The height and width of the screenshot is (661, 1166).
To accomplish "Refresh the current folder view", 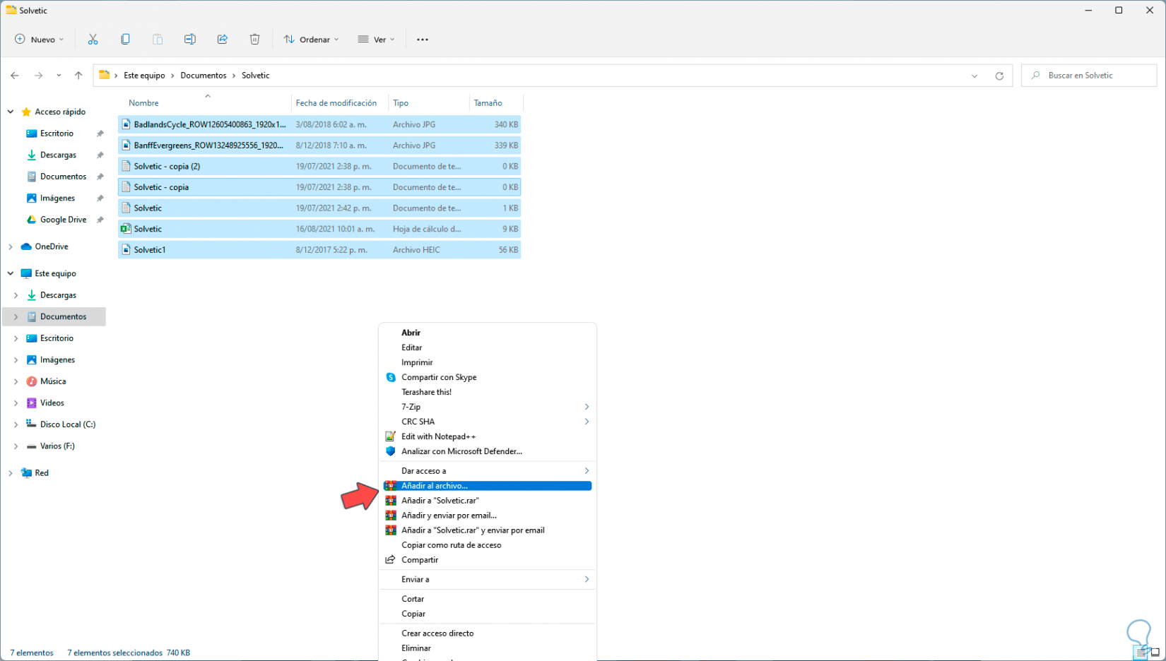I will click(x=999, y=76).
